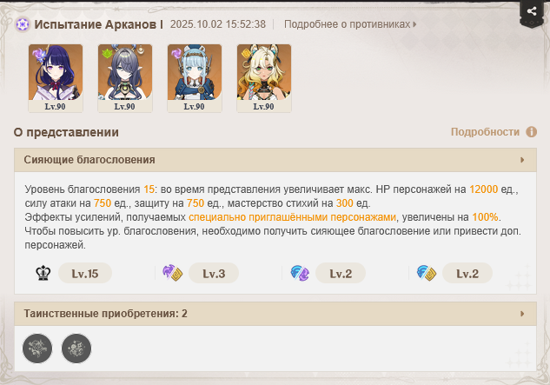Screen dimensions: 550x385
Task: Click the Lv.3 level badge
Action: tap(214, 273)
